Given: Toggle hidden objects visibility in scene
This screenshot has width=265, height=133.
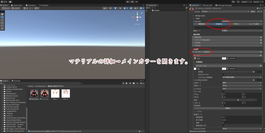Looking at the screenshot, I should coord(131,8).
